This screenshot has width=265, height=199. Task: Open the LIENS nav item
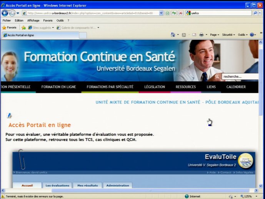click(x=211, y=87)
